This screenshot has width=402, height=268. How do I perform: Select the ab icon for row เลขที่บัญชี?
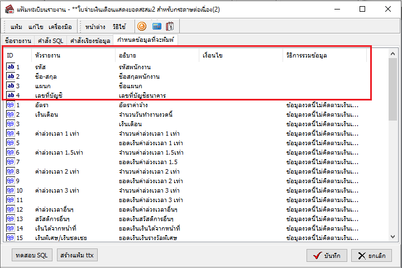[11, 95]
